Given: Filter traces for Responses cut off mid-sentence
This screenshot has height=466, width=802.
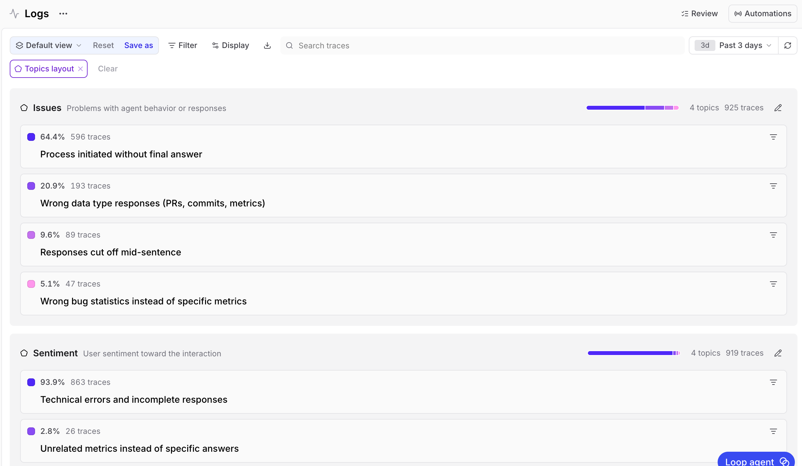Looking at the screenshot, I should coord(774,235).
